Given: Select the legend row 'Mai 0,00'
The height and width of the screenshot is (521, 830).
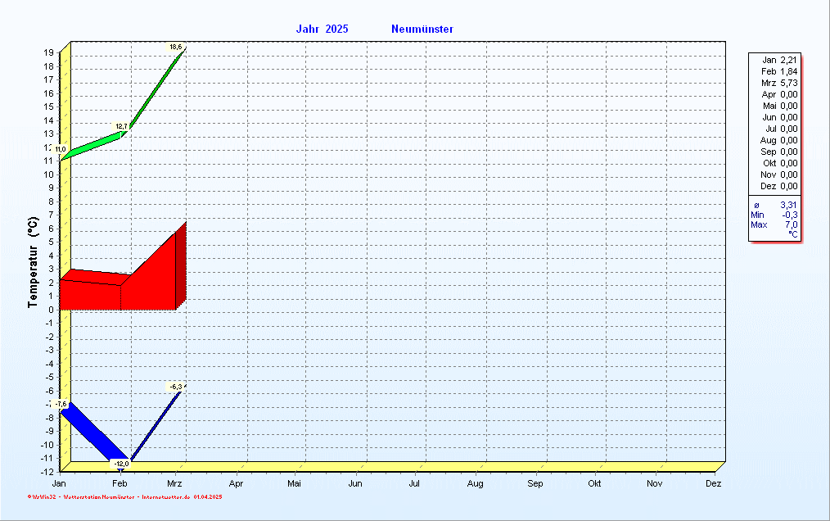Looking at the screenshot, I should (779, 106).
